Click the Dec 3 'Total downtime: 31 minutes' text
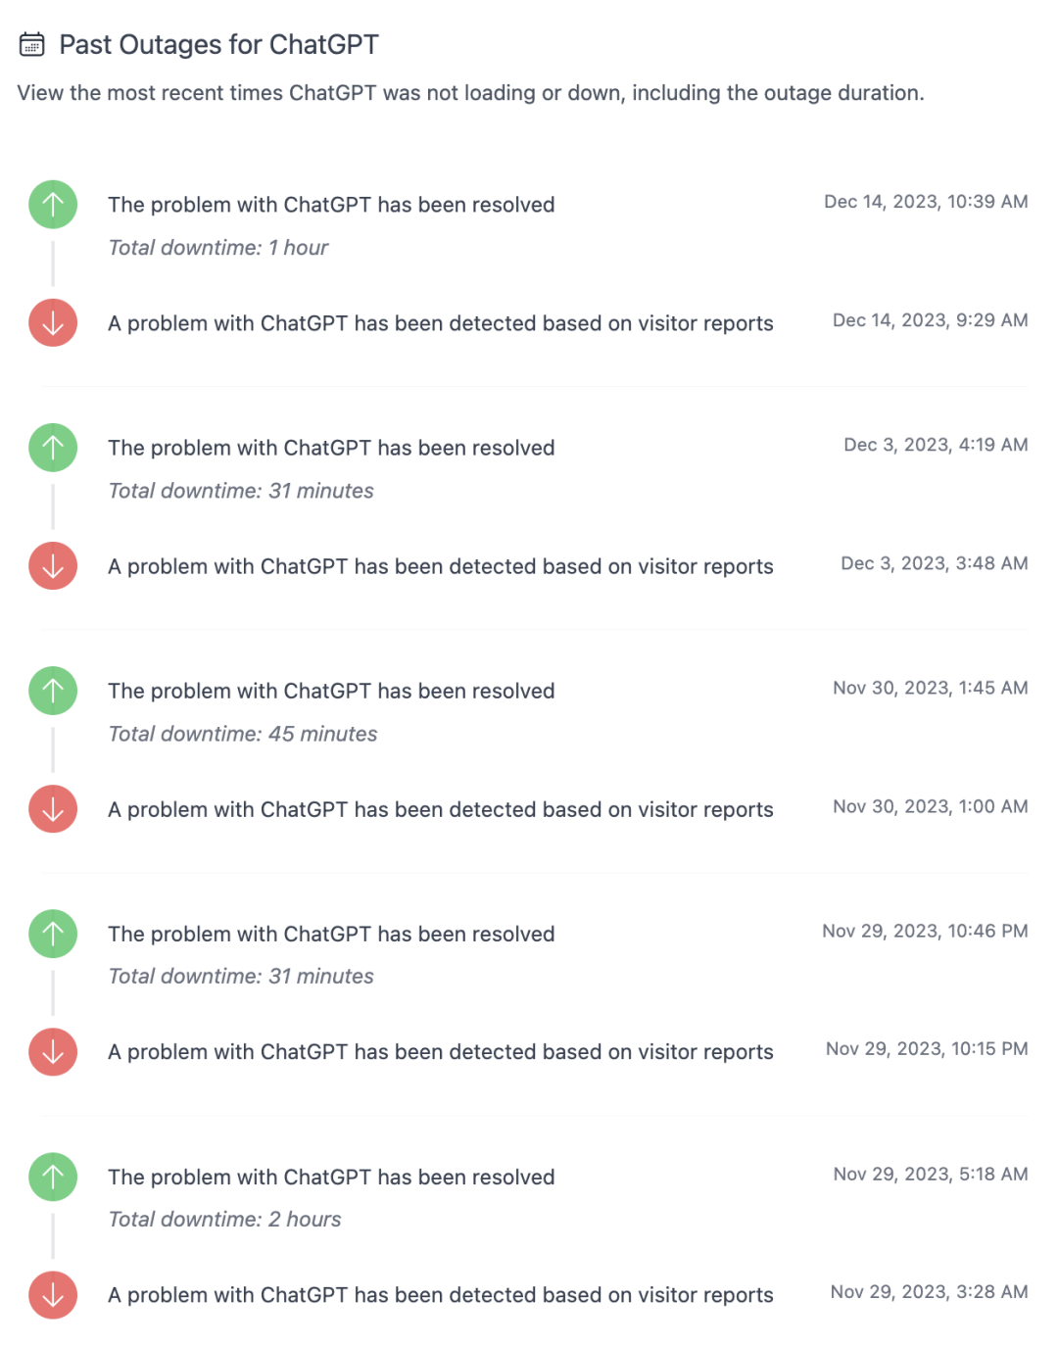Image resolution: width=1058 pixels, height=1346 pixels. (241, 491)
